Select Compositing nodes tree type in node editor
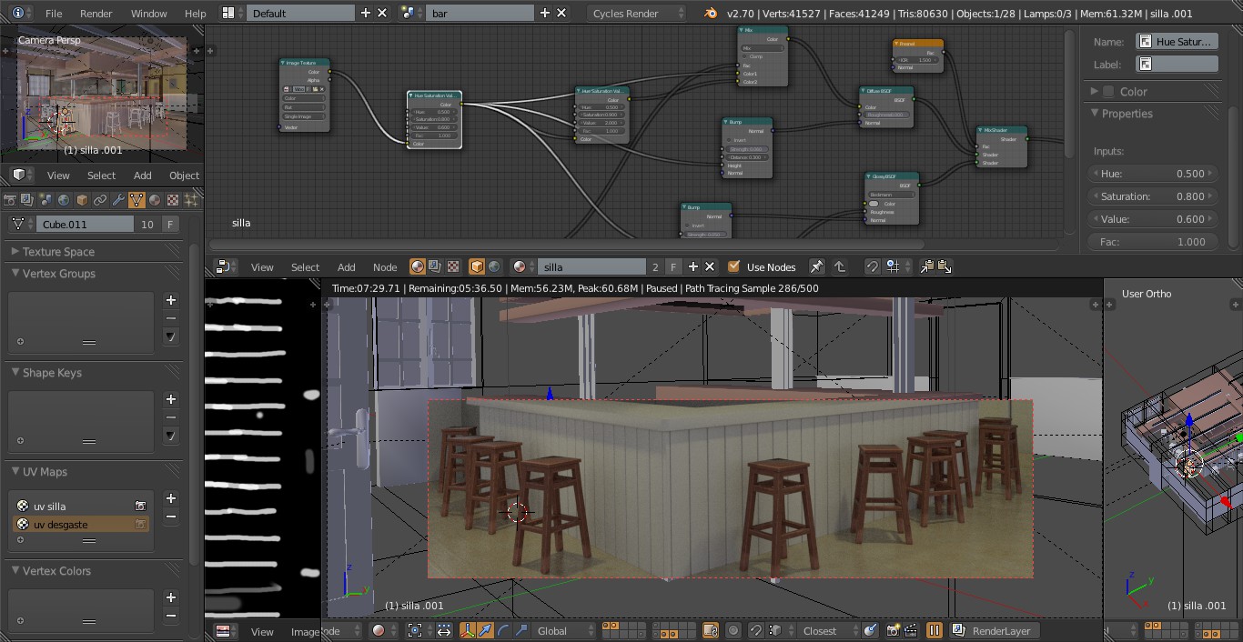 435,266
